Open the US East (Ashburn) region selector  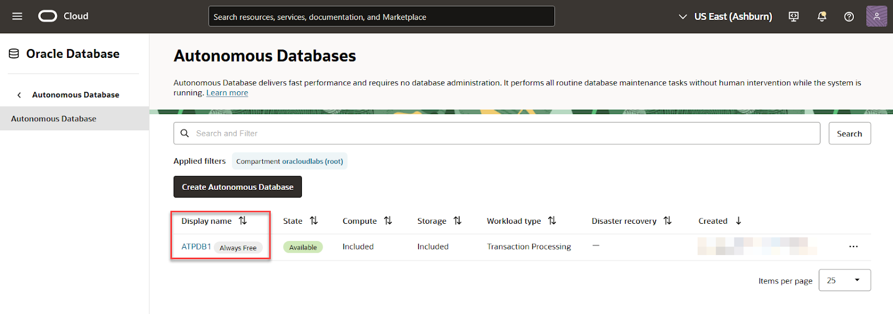point(725,17)
